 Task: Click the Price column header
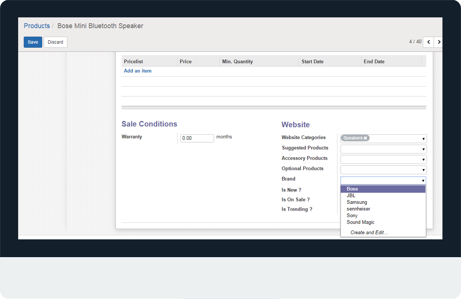point(199,62)
